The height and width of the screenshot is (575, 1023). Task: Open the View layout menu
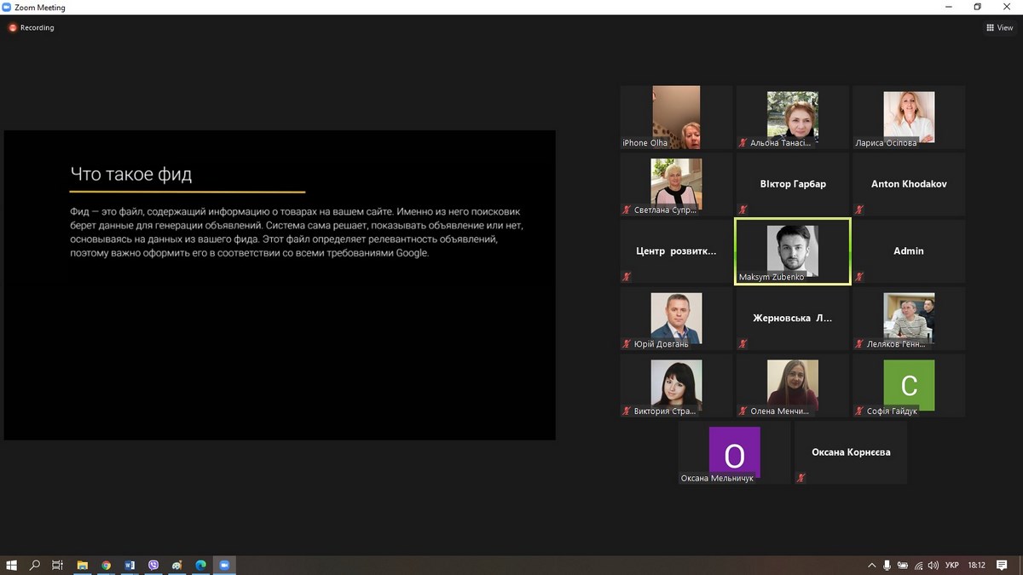[999, 27]
